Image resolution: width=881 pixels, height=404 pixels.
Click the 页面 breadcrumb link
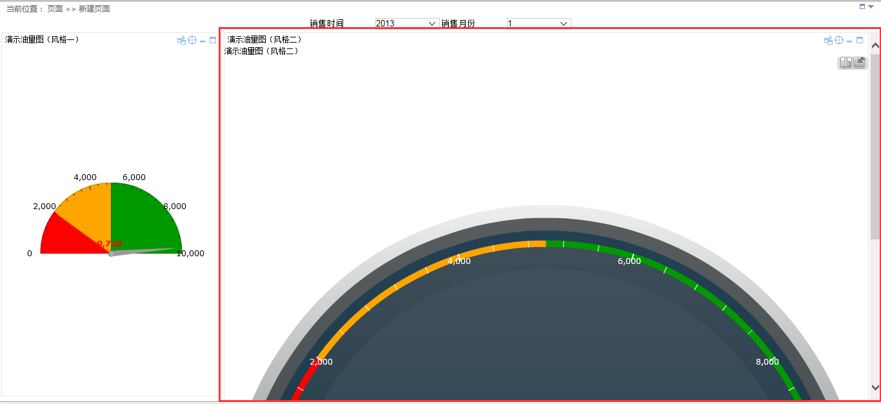pyautogui.click(x=55, y=9)
